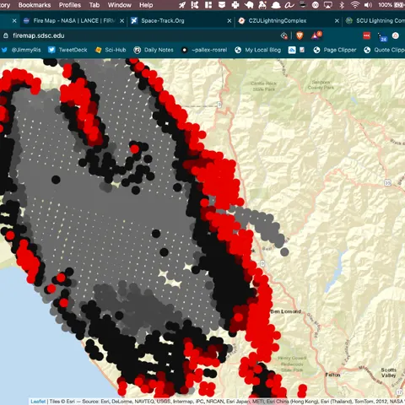The width and height of the screenshot is (405, 405).
Task: Click the Felton label on map
Action: (332, 375)
